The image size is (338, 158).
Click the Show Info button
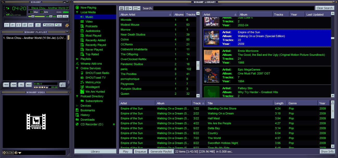pos(327,152)
